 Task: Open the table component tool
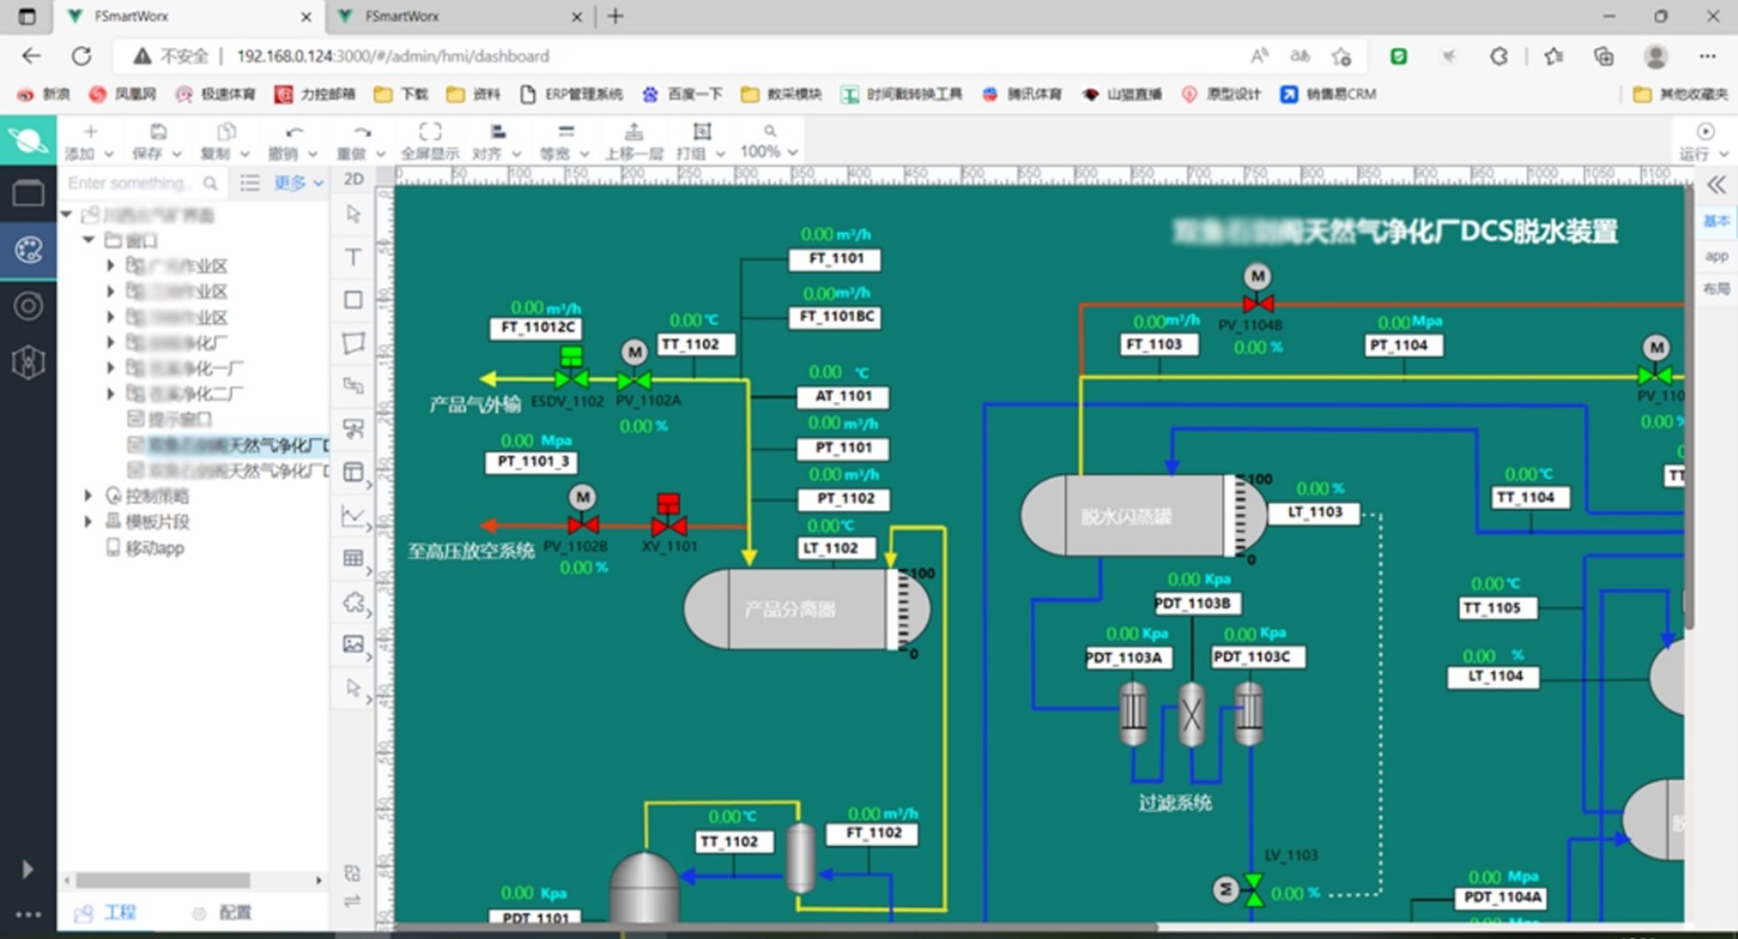[x=353, y=558]
